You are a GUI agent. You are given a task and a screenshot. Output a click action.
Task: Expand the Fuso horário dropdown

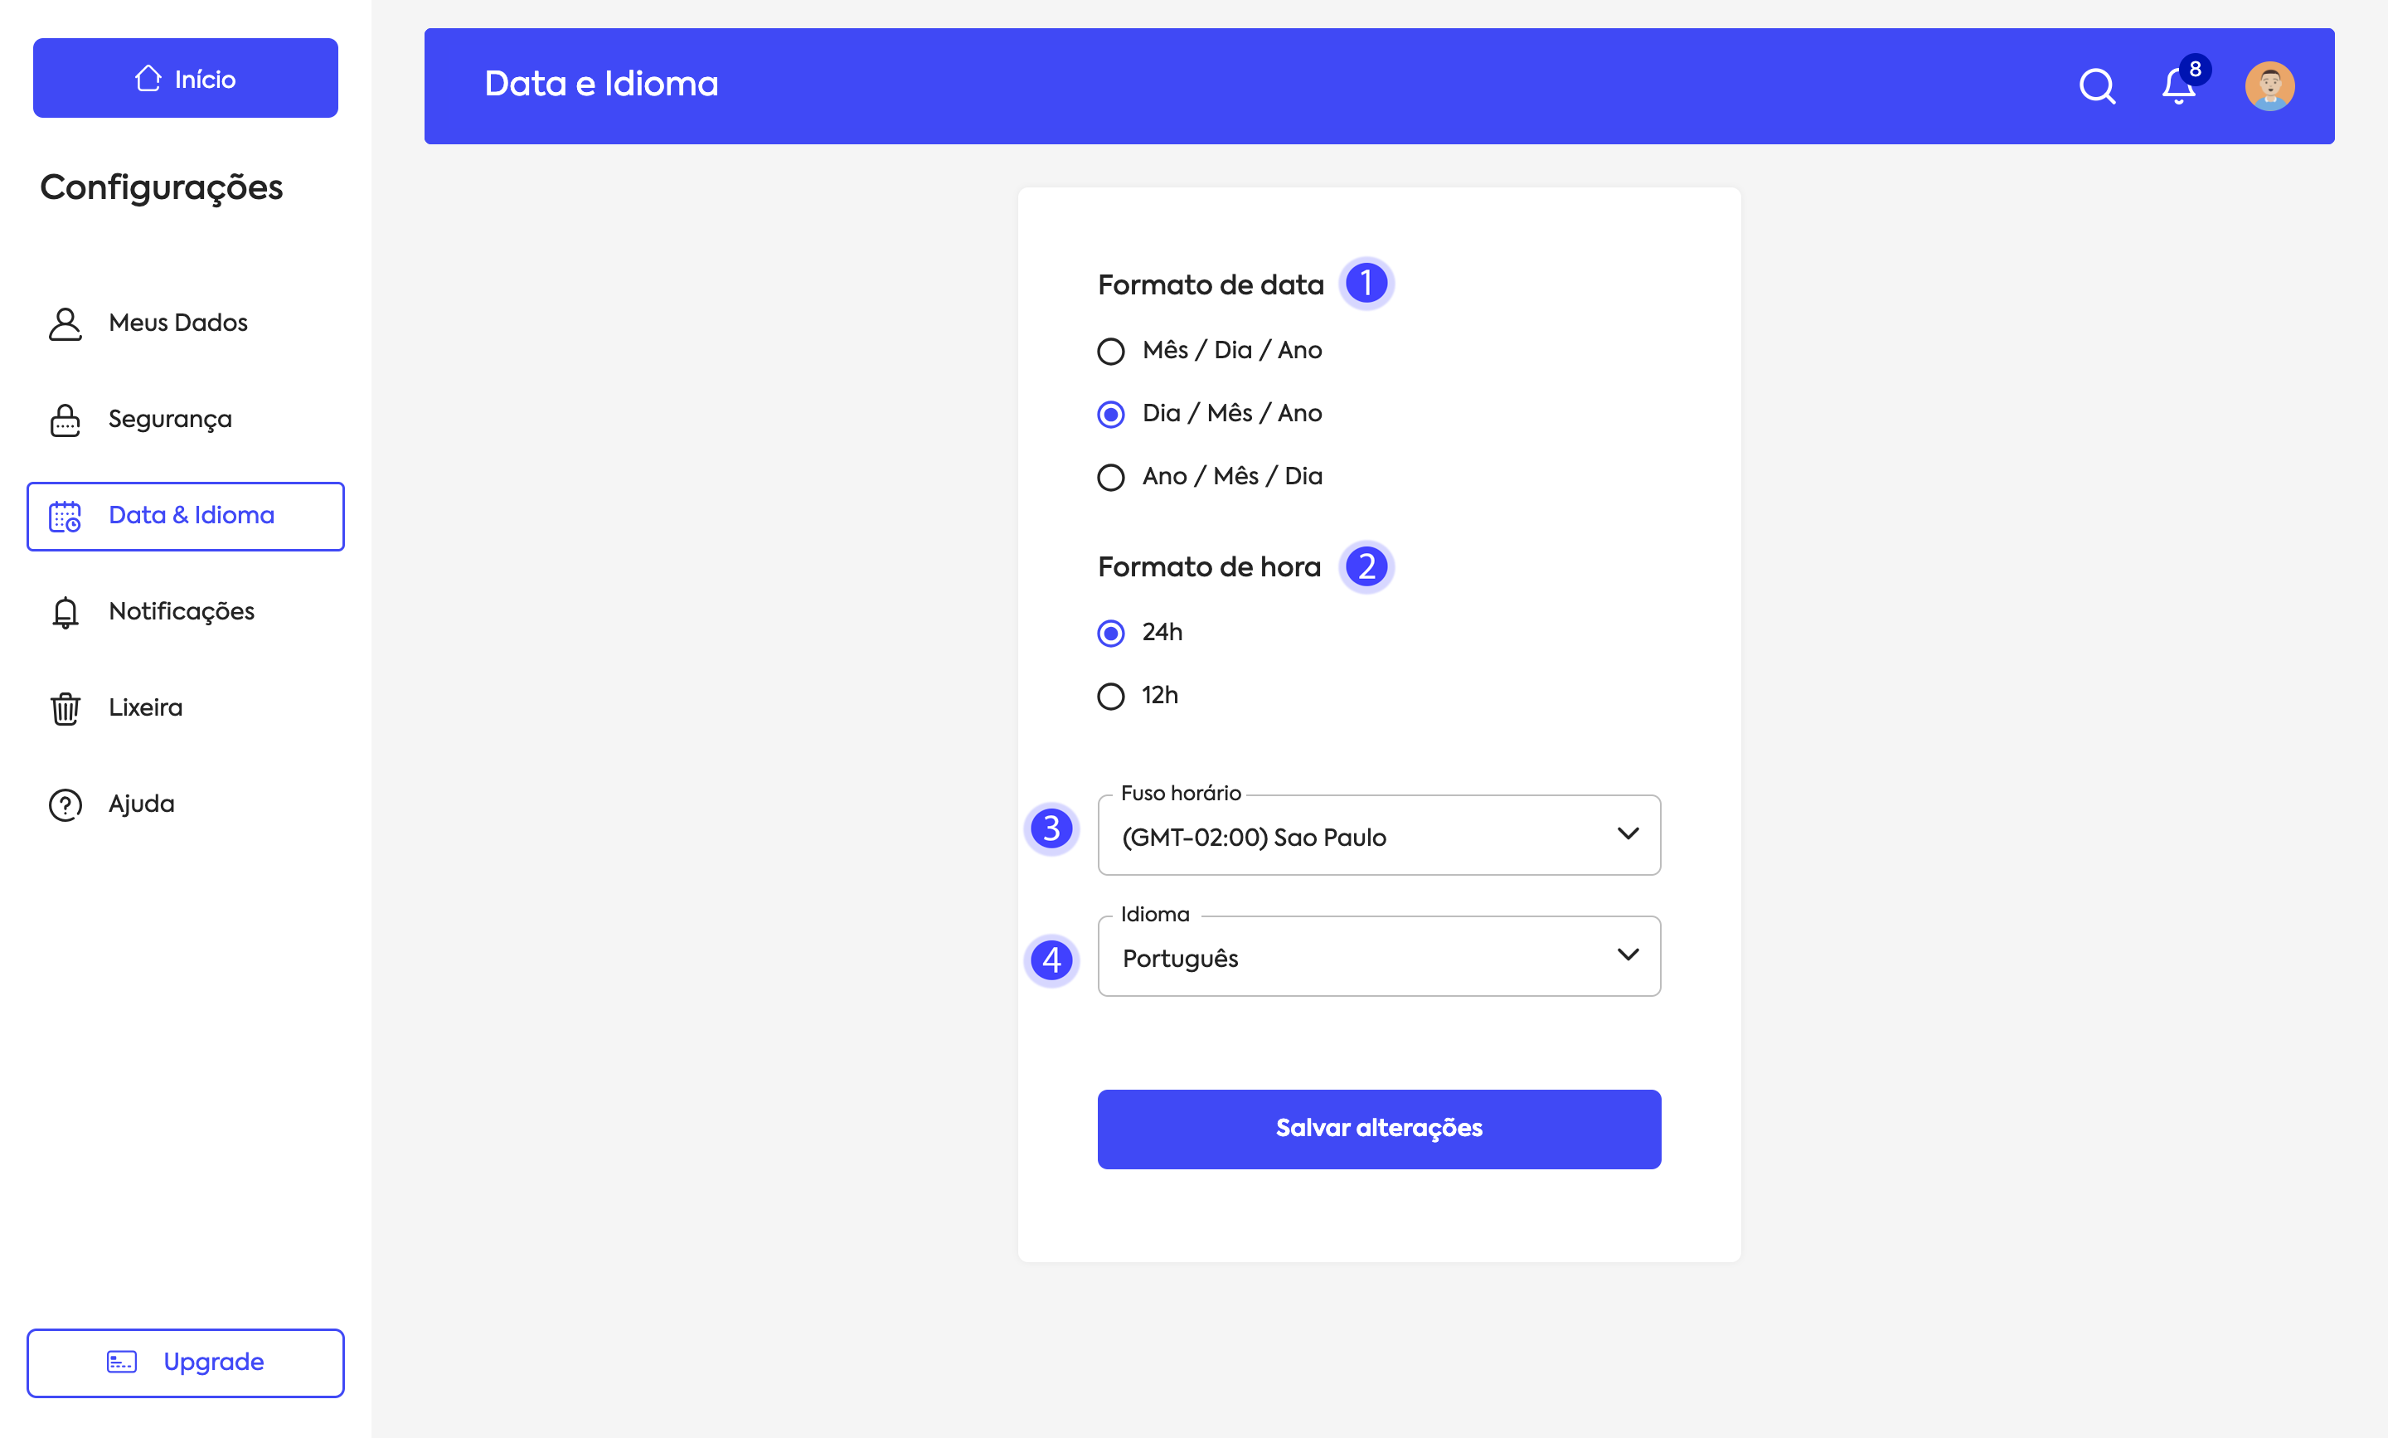pos(1379,835)
